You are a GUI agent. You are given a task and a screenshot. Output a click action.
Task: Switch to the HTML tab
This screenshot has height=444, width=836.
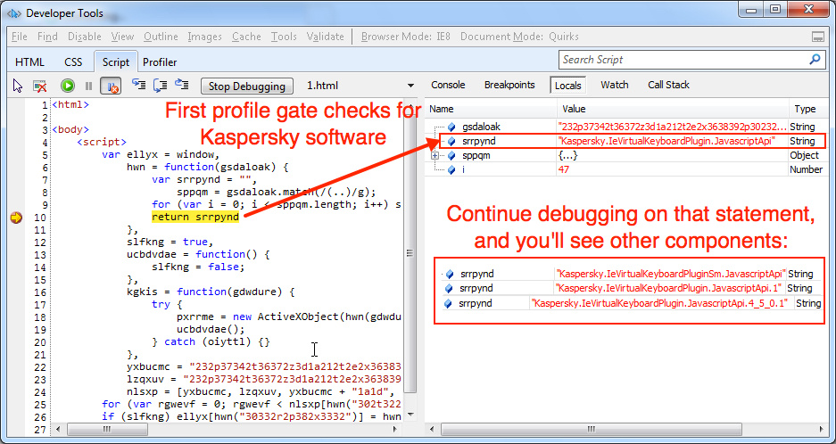point(29,62)
